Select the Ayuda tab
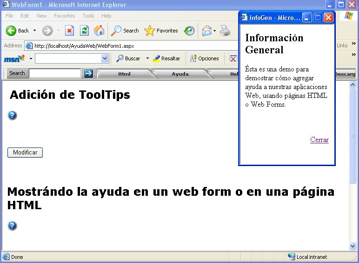The width and height of the screenshot is (359, 263). [x=180, y=74]
